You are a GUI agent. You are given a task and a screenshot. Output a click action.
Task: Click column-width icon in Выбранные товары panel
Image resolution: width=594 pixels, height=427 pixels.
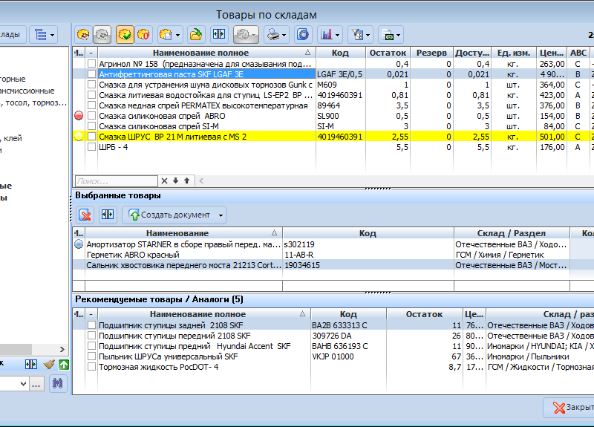108,215
